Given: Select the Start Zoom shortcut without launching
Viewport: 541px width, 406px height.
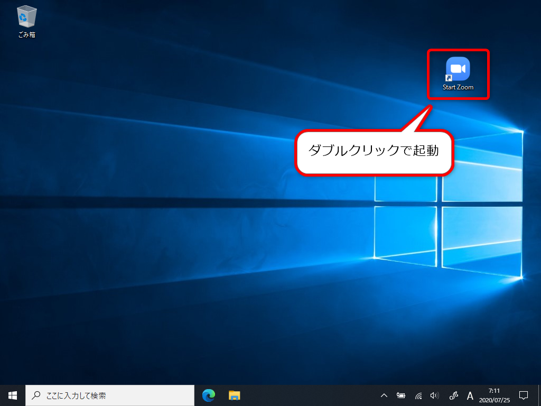Looking at the screenshot, I should pos(458,69).
